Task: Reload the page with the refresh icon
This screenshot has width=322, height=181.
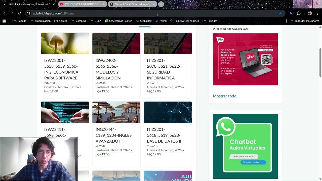Action: coord(20,13)
